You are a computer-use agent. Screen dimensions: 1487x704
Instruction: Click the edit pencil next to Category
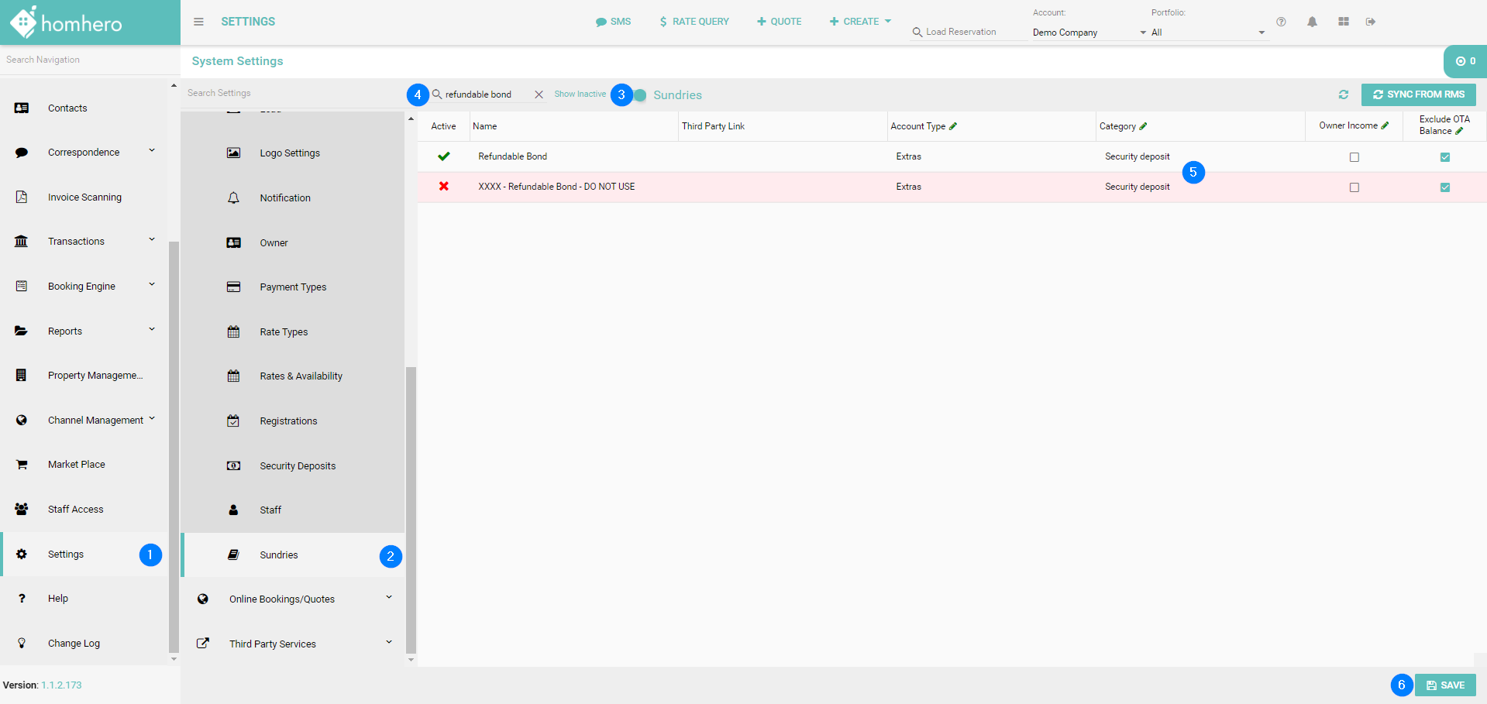(1143, 126)
